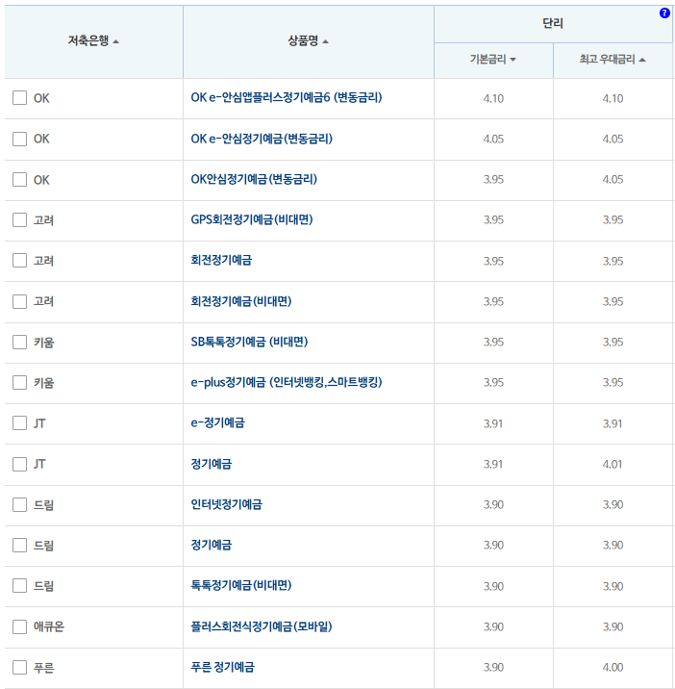Tick checkbox for 고려 회전정기예금(비대면) row
The image size is (675, 689).
tap(20, 301)
